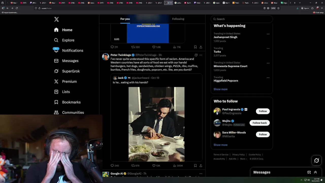Screen dimensions: 325x183
Task: Open options for Higgsfield Popcorn trend
Action: pyautogui.click(x=268, y=78)
